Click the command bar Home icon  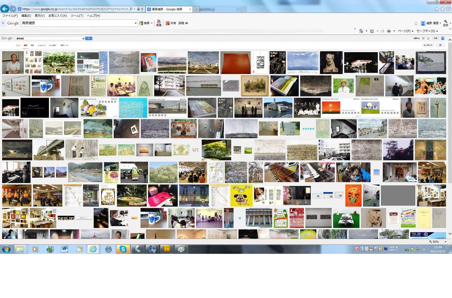(x=361, y=31)
